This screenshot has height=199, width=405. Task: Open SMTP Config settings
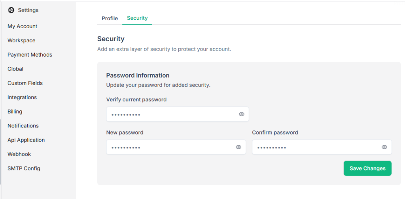pyautogui.click(x=24, y=169)
